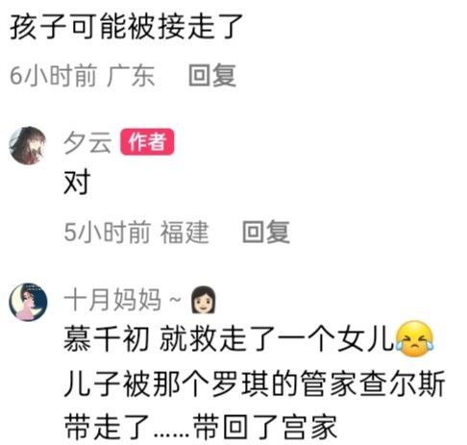Tap the crying face emoji
This screenshot has height=445, width=467.
click(414, 339)
